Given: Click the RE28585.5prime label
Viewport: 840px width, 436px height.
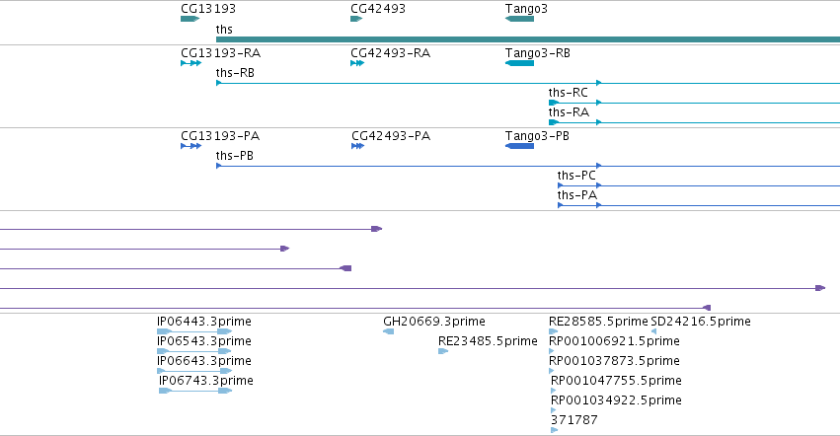Looking at the screenshot, I should click(598, 322).
